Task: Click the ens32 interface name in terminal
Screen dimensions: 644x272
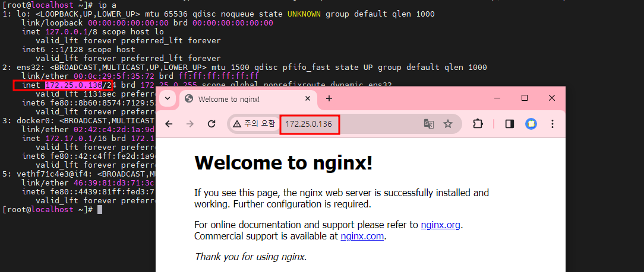Action: point(29,68)
